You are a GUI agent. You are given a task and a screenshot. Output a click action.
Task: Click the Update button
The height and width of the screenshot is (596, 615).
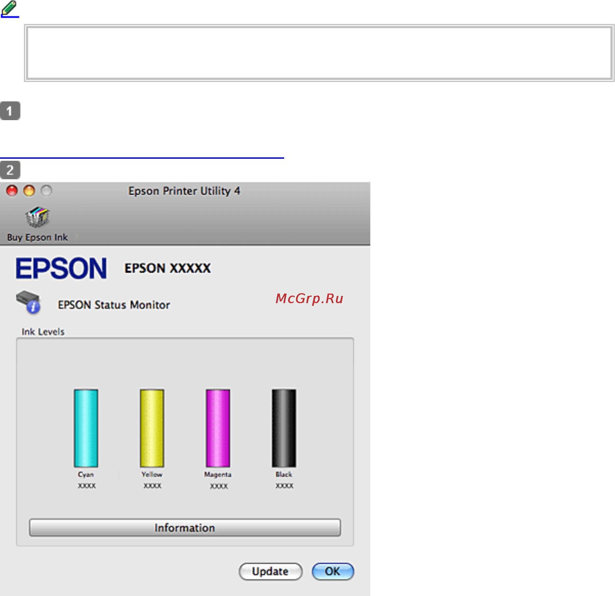(270, 571)
